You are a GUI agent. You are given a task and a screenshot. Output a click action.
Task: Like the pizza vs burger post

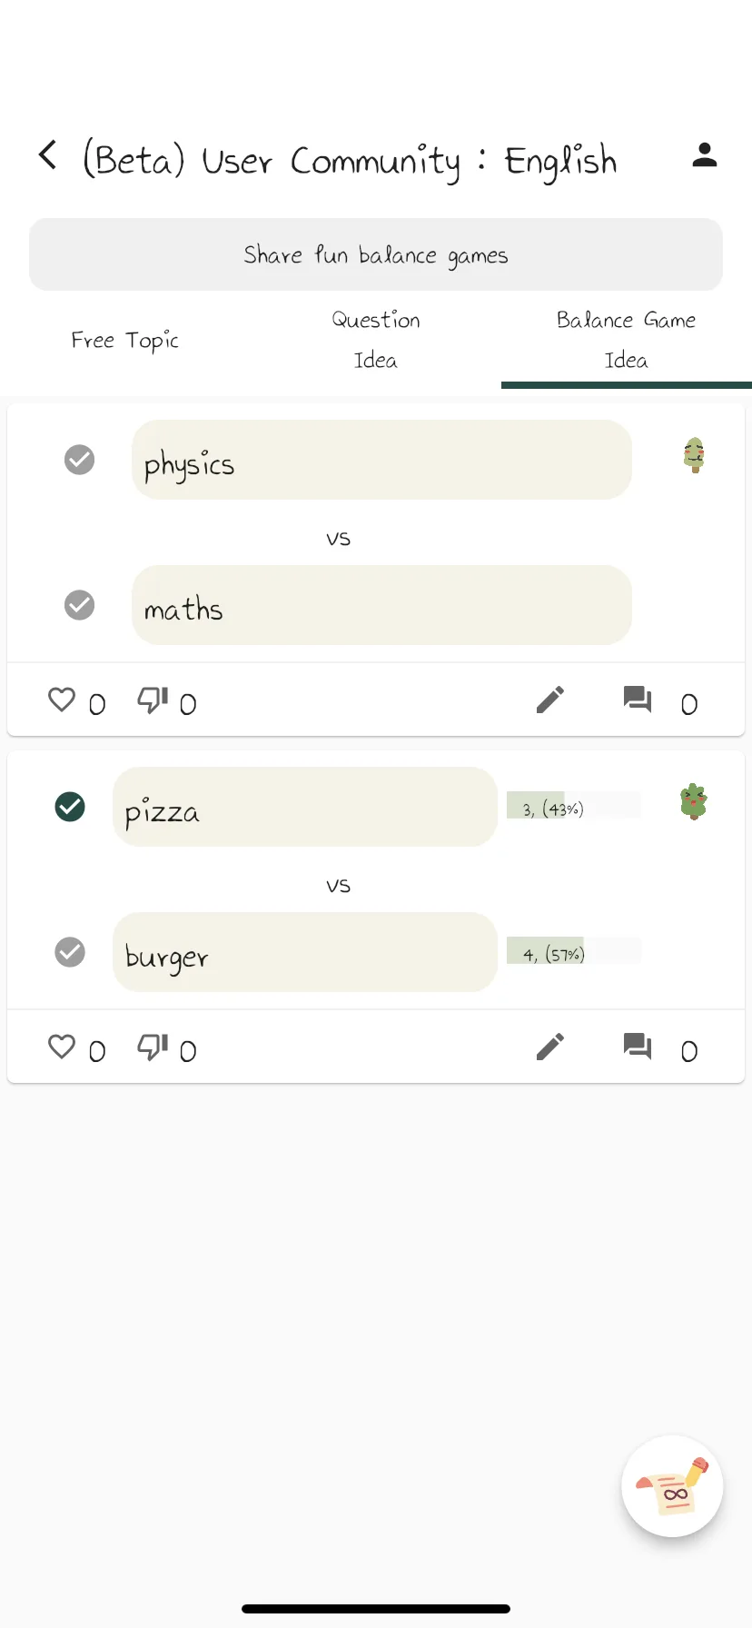pyautogui.click(x=62, y=1047)
